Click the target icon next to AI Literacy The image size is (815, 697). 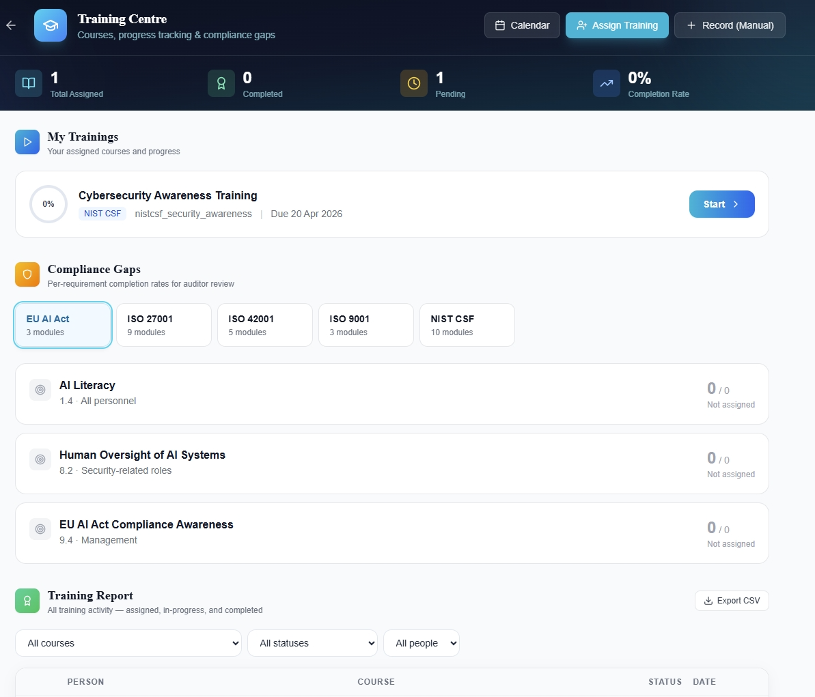40,390
